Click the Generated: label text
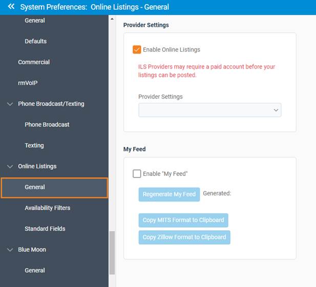The width and height of the screenshot is (316, 287). [217, 193]
